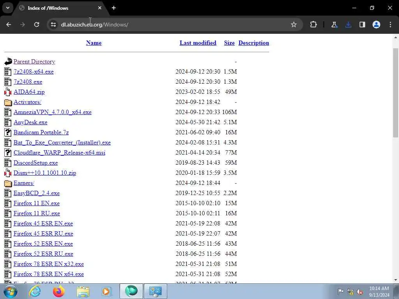The width and height of the screenshot is (399, 299).
Task: Download Firefox 11 RU.exe
Action: [37, 213]
